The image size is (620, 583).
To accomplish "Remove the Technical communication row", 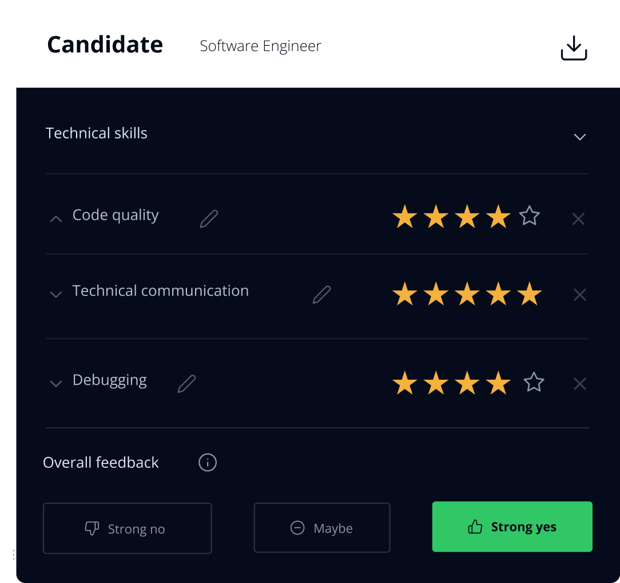I will click(579, 294).
